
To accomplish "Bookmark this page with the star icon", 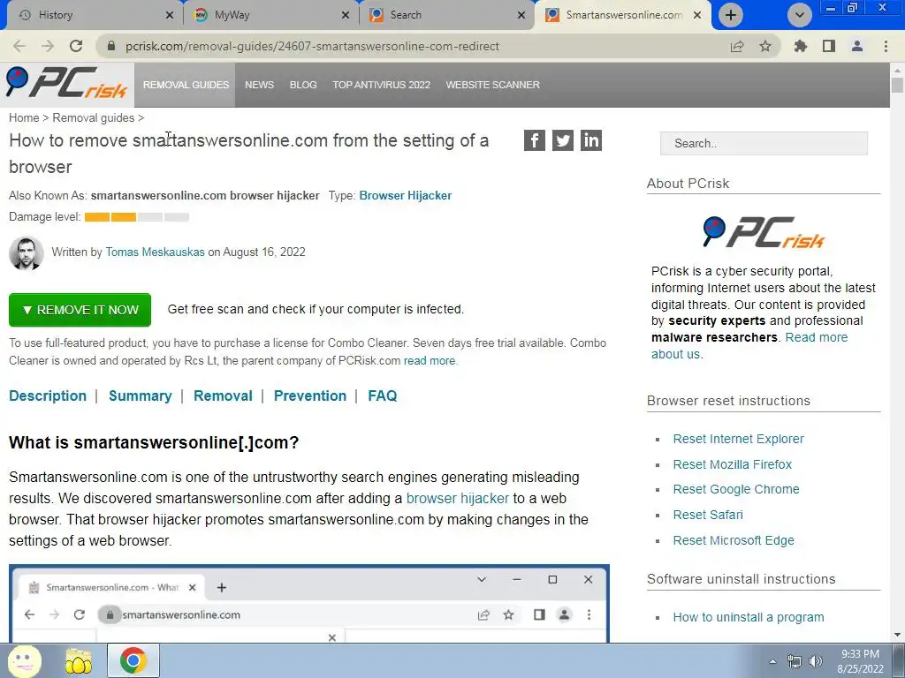I will pos(765,46).
